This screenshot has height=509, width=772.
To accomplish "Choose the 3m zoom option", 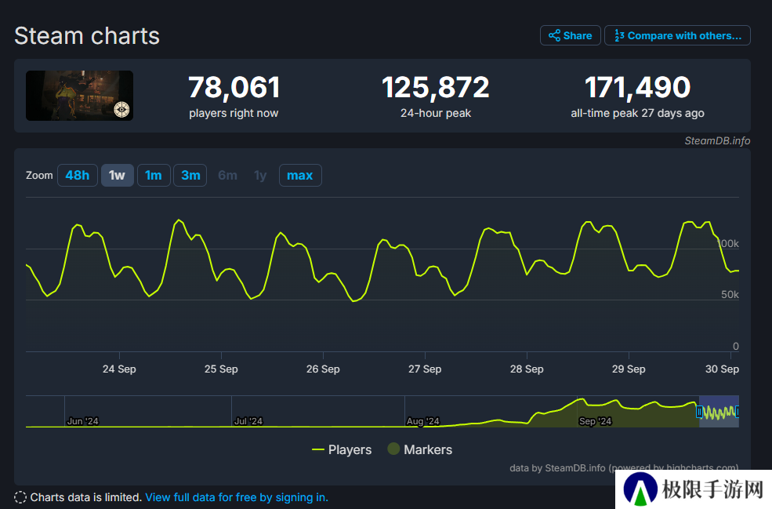I will (190, 176).
